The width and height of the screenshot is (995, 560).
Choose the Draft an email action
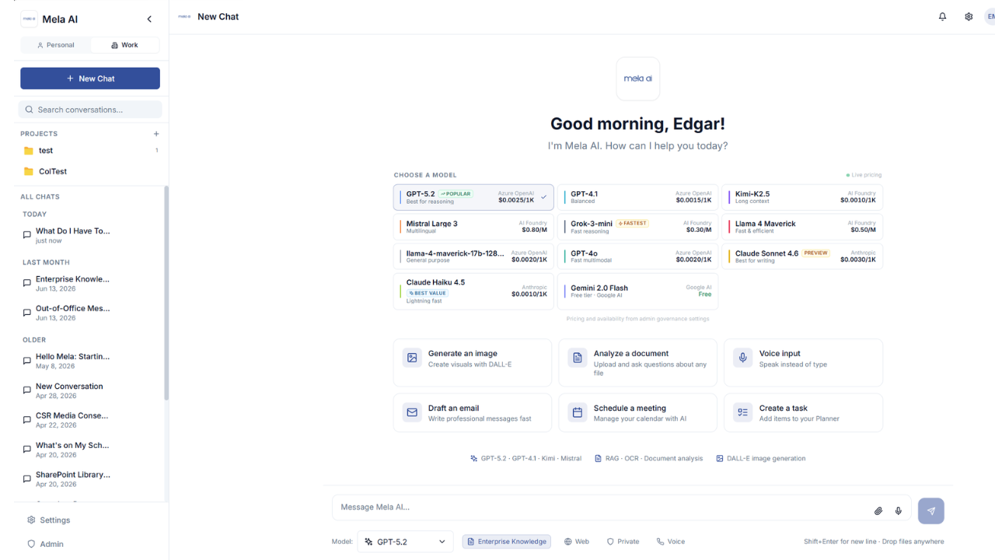click(473, 412)
